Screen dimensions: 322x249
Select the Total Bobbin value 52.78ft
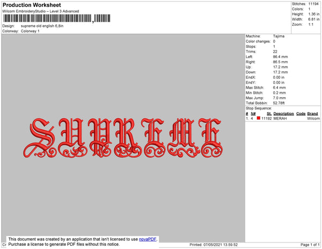pos(279,103)
